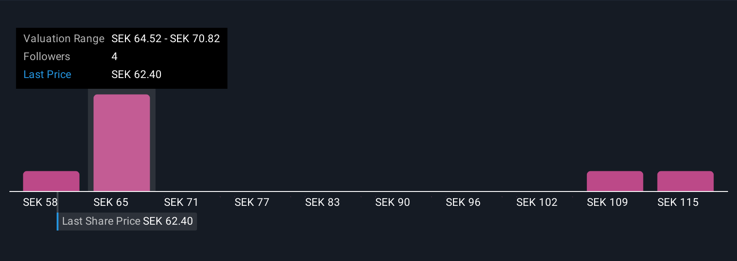The width and height of the screenshot is (737, 261).
Task: Click the blue last price marker line
Action: (58, 215)
